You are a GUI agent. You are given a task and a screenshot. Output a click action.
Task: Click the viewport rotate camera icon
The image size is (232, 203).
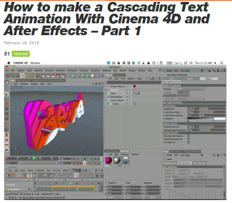[x=99, y=84]
